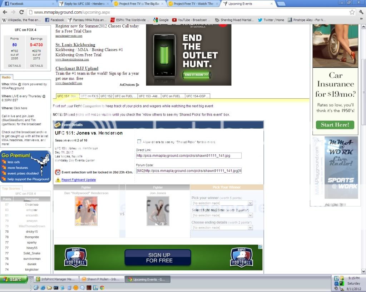The height and width of the screenshot is (292, 366).
Task: Open the Chrome wrench menu
Action: 361,12
